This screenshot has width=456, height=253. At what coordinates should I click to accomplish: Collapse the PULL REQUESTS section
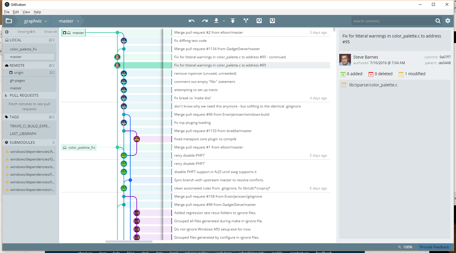[29, 95]
